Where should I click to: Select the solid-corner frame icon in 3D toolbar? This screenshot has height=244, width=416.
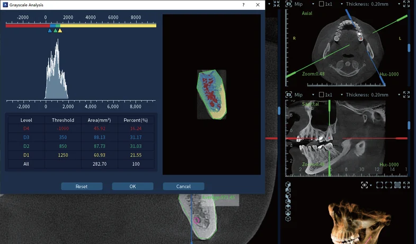tap(379, 185)
